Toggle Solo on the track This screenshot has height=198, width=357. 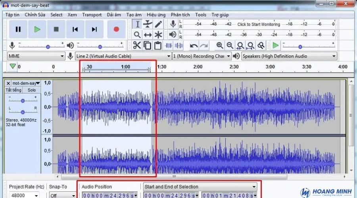(32, 90)
